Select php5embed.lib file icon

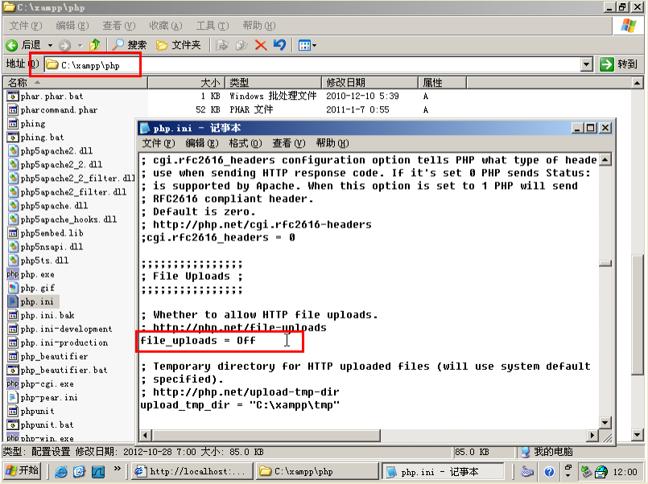tap(13, 232)
